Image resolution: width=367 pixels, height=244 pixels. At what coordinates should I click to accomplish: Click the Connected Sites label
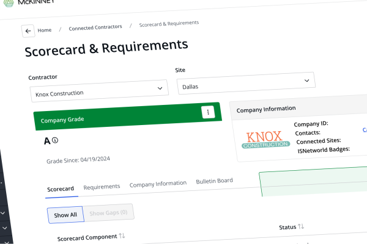point(319,141)
